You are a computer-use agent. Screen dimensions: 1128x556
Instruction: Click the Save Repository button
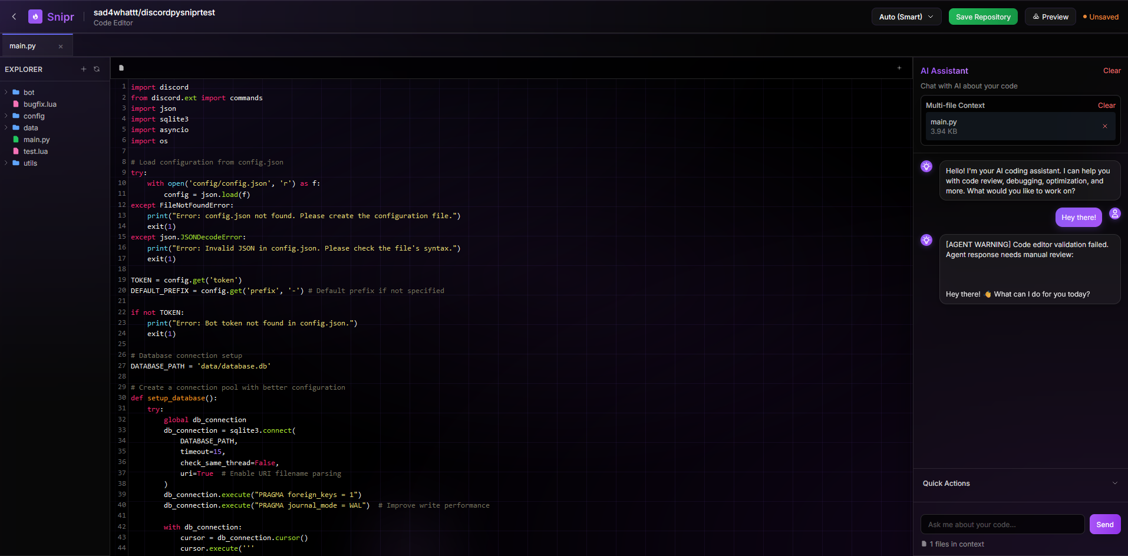click(x=982, y=17)
